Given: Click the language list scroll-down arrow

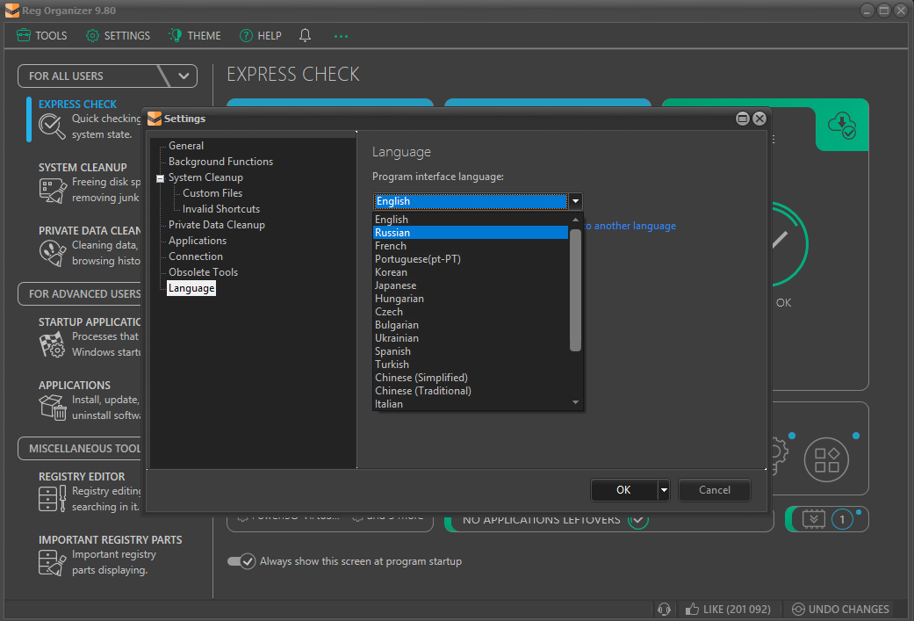Looking at the screenshot, I should click(x=575, y=402).
